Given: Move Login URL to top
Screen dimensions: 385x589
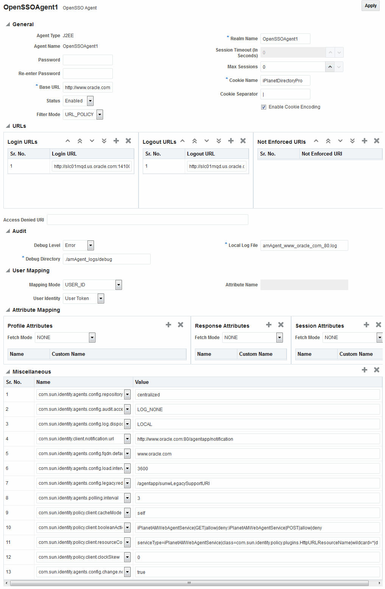Looking at the screenshot, I should 80,141.
